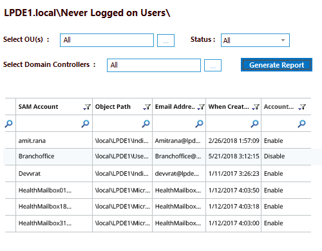Click search magnifier in Account status column
Image resolution: width=322 pixels, height=251 pixels.
tap(301, 124)
